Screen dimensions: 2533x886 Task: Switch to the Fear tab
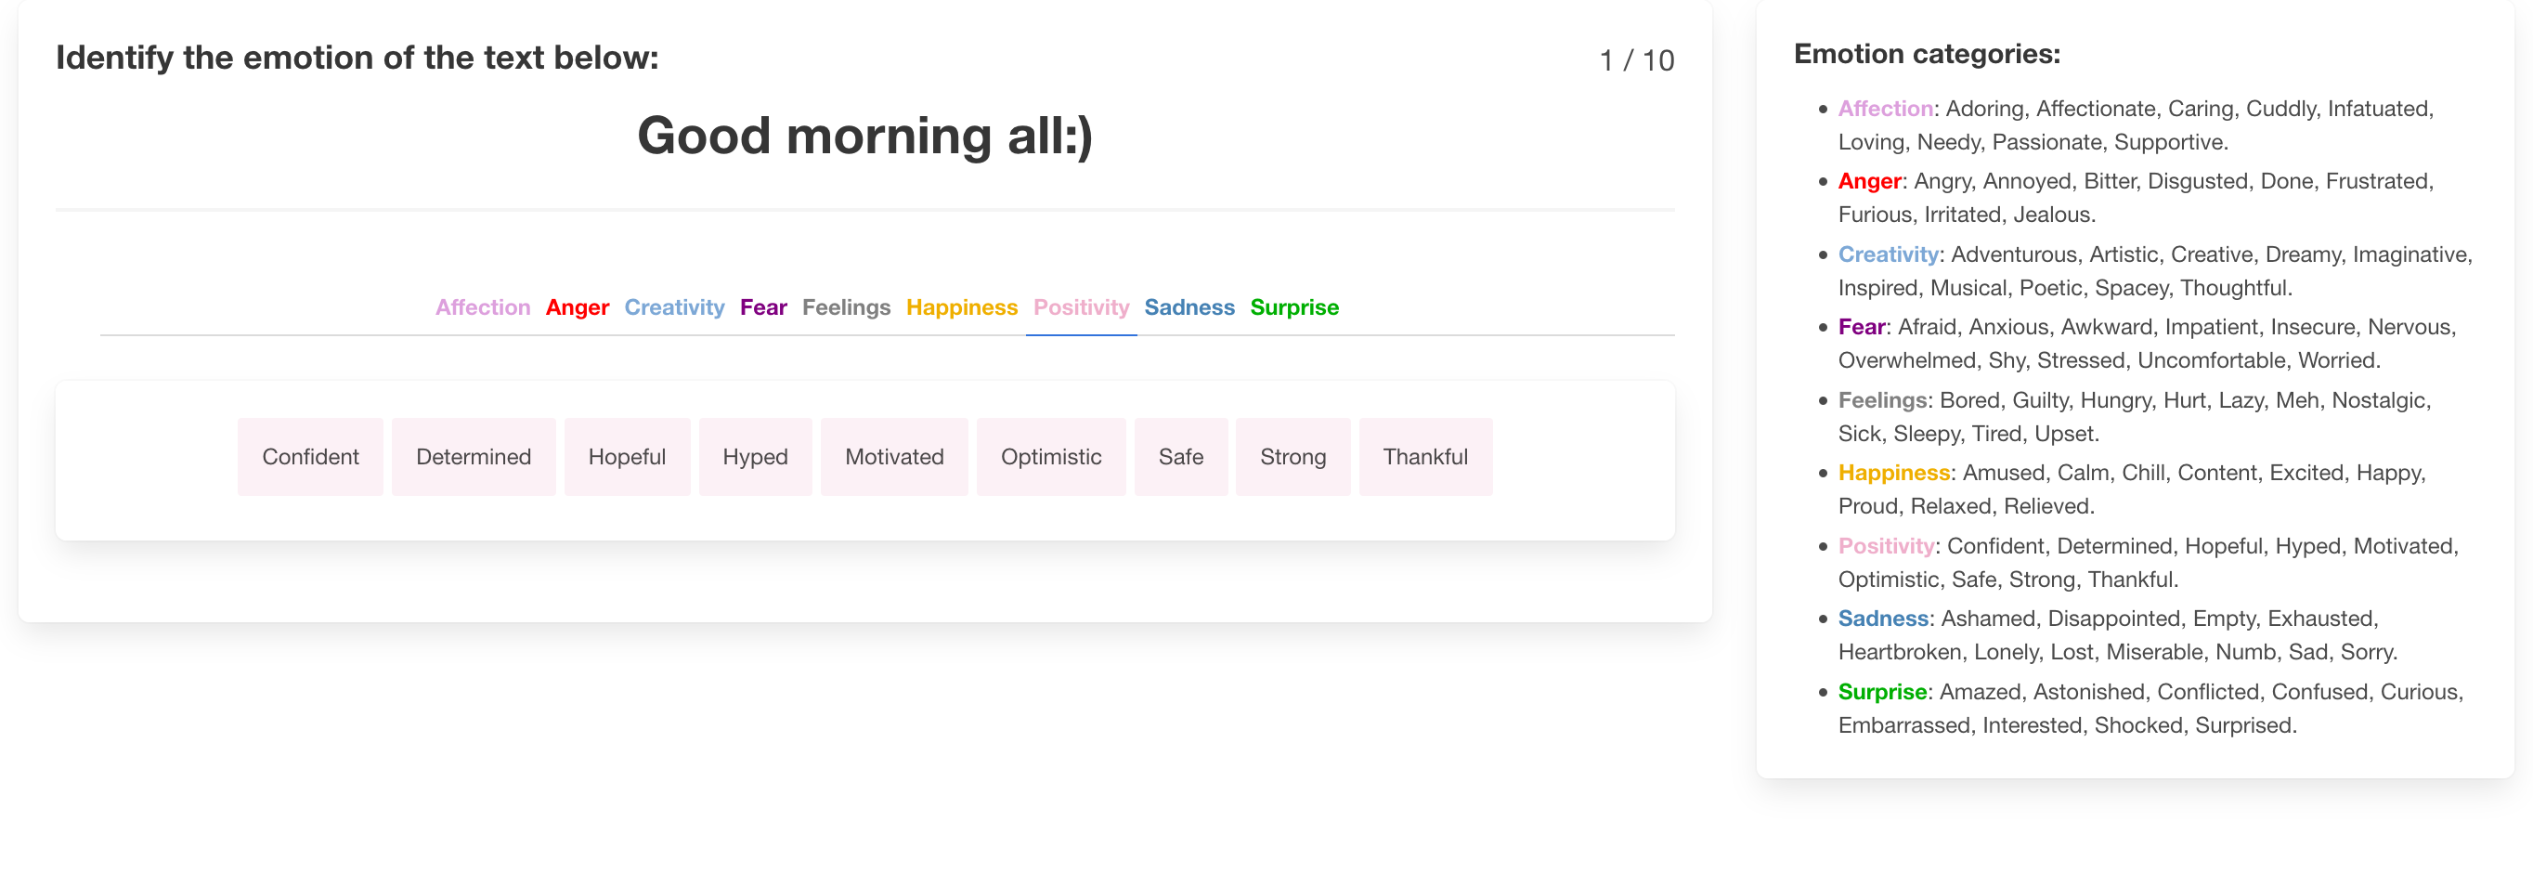click(x=763, y=307)
